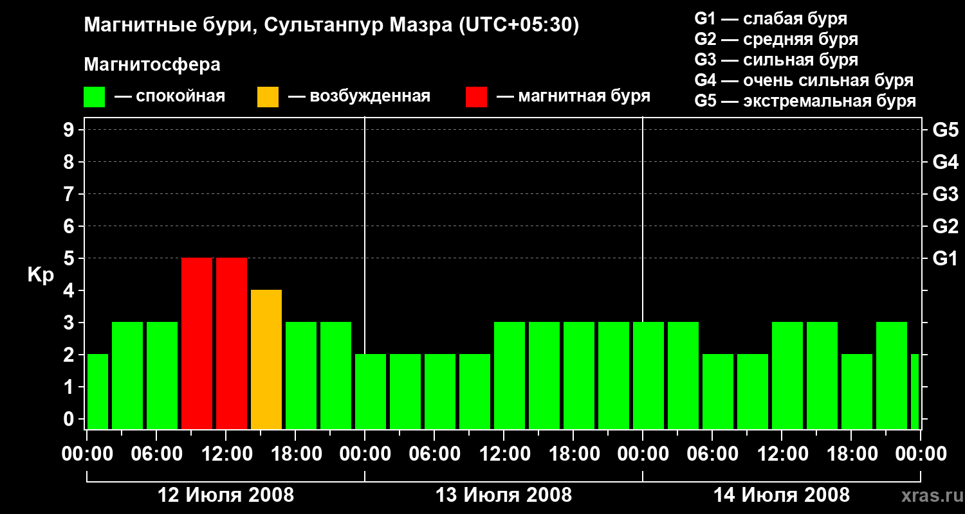The height and width of the screenshot is (514, 965).
Task: Click the '06:00' time label above 12 Июля
Action: (x=156, y=454)
